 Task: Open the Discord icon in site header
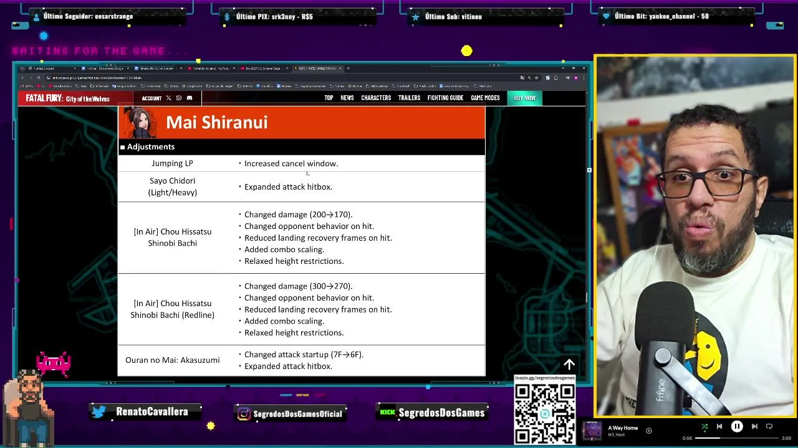pyautogui.click(x=190, y=98)
